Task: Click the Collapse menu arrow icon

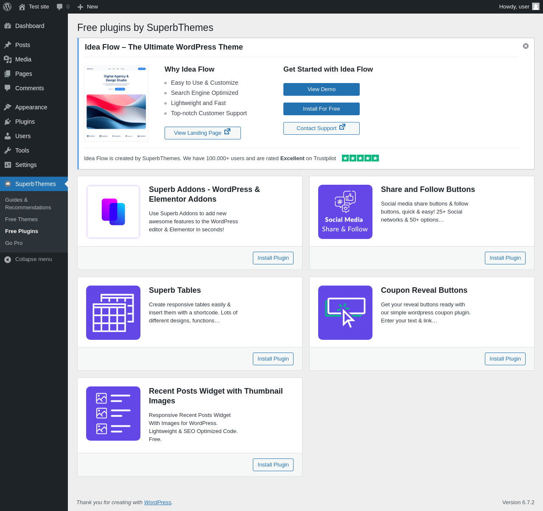Action: click(8, 259)
